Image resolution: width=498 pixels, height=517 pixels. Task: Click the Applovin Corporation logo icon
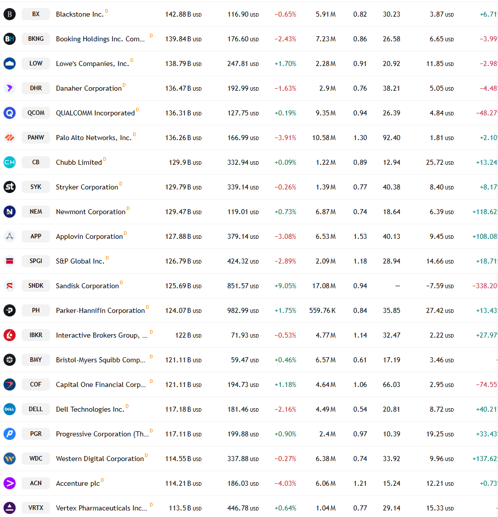[x=10, y=236]
